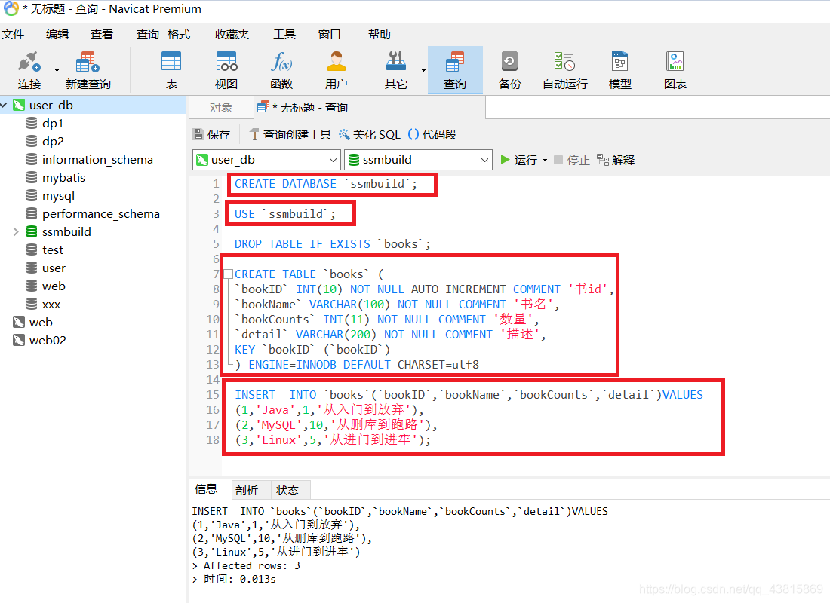Screen dimensions: 830x603
Task: Open the 查询创建工具 query builder
Action: pos(290,134)
